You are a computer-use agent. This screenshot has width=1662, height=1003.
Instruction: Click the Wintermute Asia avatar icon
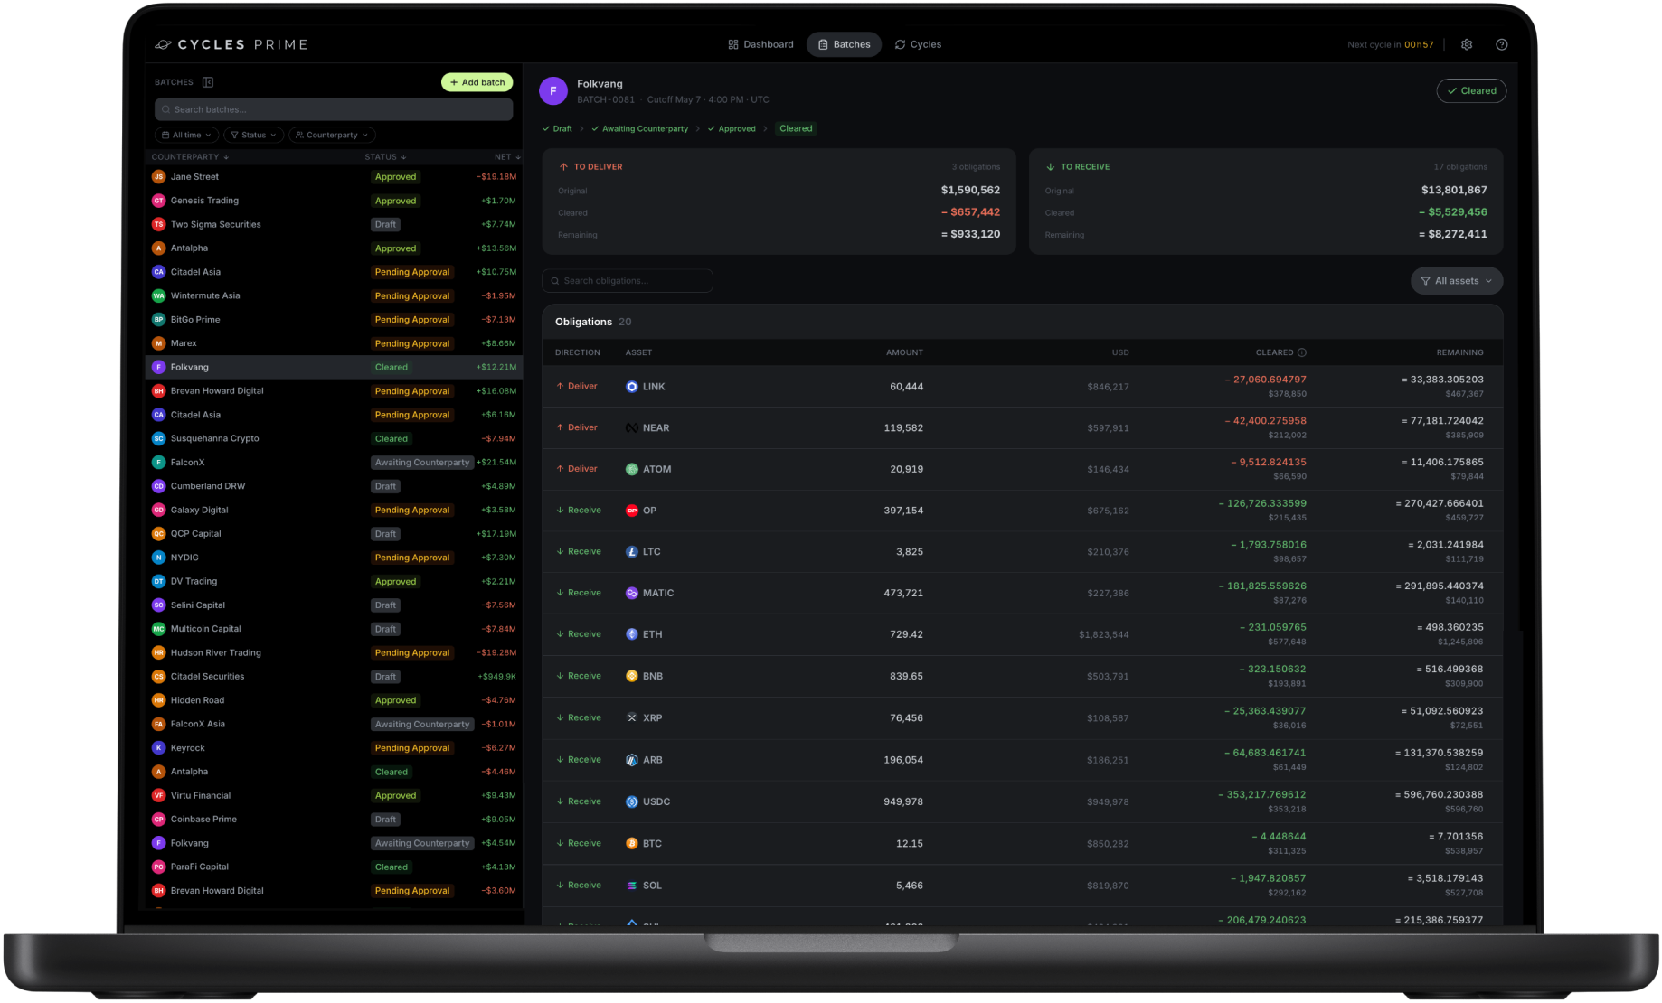pyautogui.click(x=158, y=295)
